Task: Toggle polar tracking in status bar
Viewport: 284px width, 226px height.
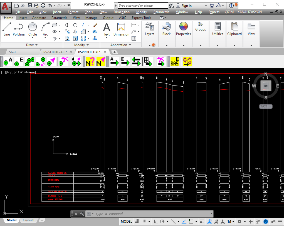Action: pos(162,222)
